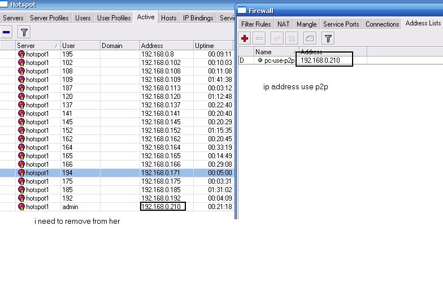Click green dot icon beside pc-use-p2p
This screenshot has height=304, width=443.
[x=260, y=60]
